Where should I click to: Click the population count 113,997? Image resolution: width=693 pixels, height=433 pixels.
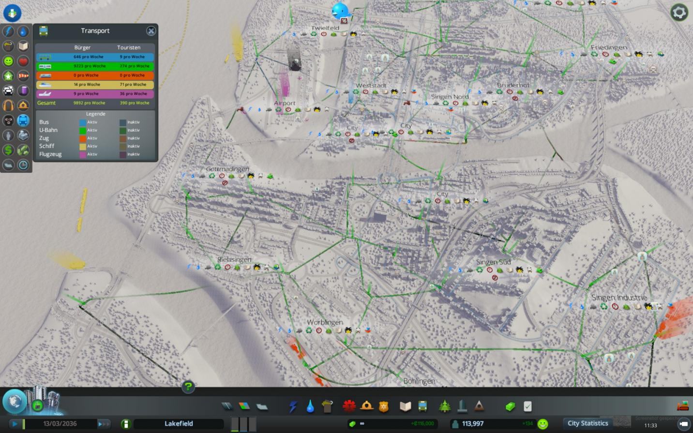(473, 424)
